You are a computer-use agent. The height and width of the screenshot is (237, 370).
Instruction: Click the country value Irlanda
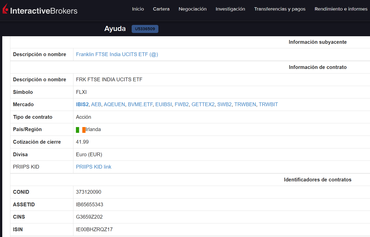point(93,129)
